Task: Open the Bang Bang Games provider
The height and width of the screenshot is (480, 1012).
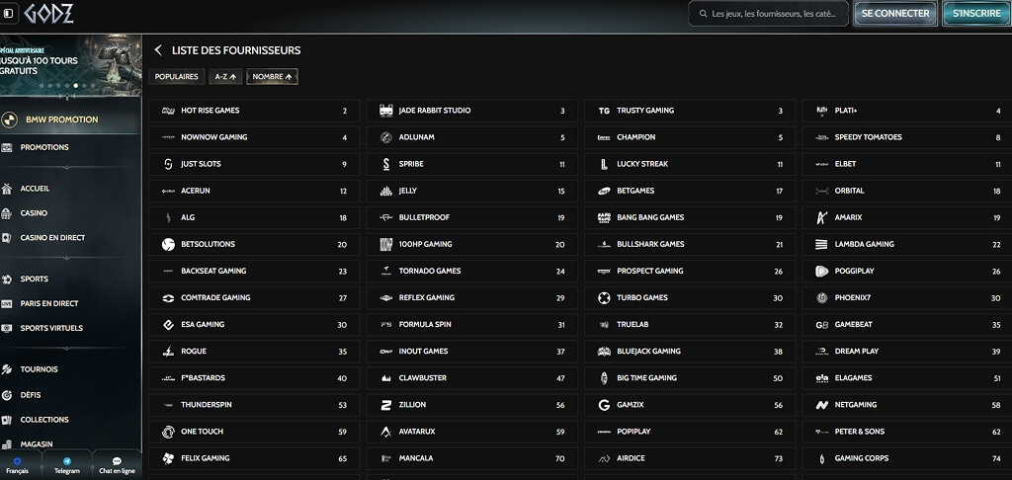Action: pyautogui.click(x=690, y=218)
